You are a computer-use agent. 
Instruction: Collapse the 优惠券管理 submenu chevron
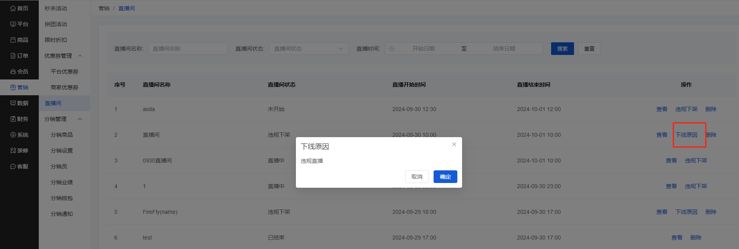point(80,56)
